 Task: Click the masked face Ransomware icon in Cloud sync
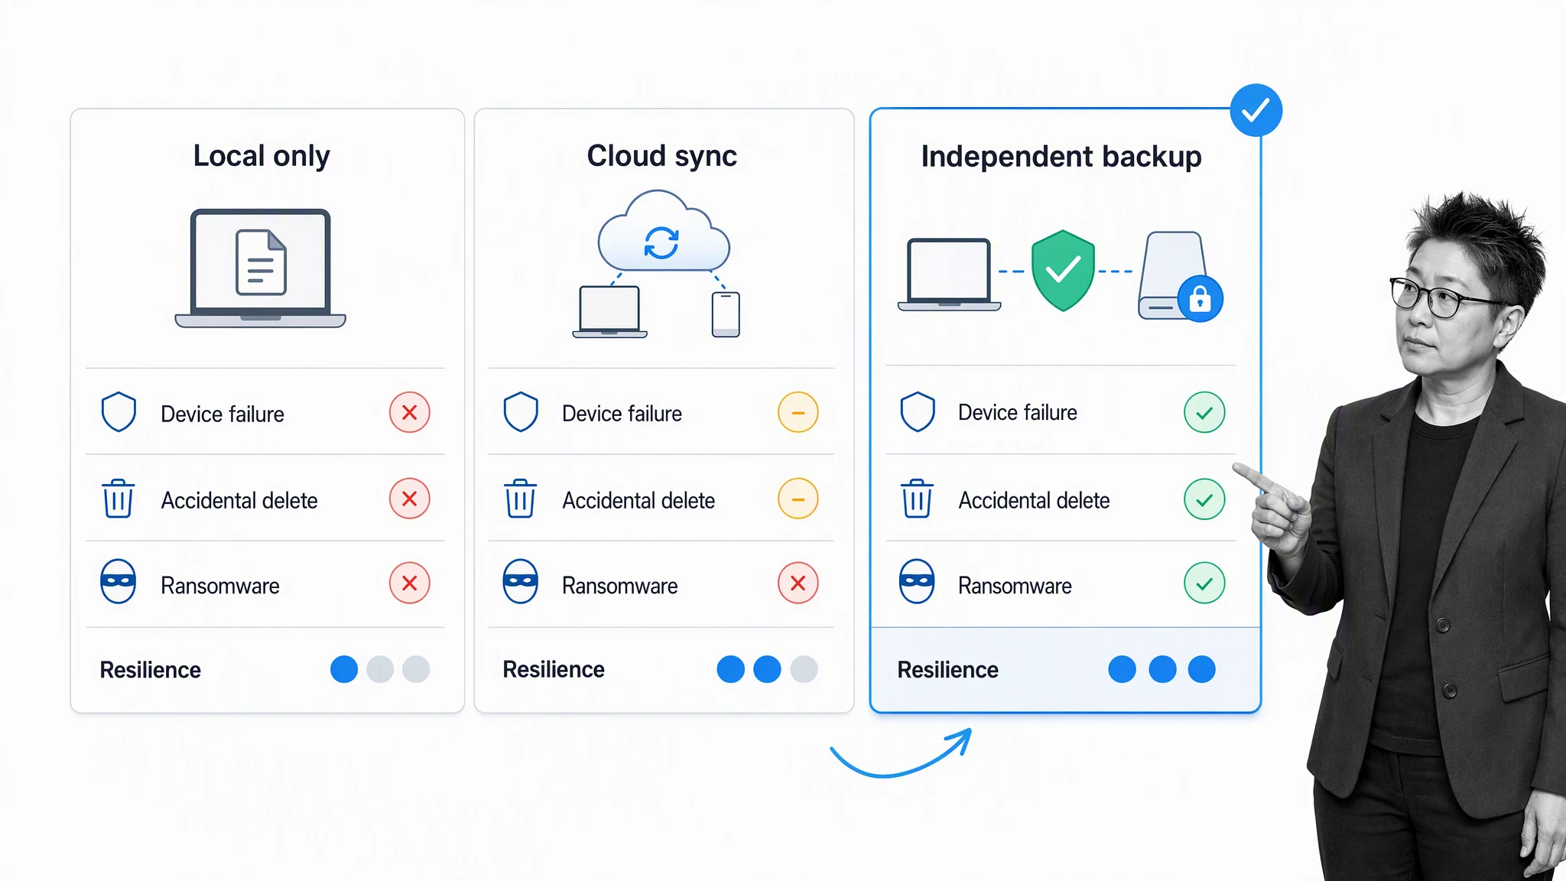click(520, 581)
